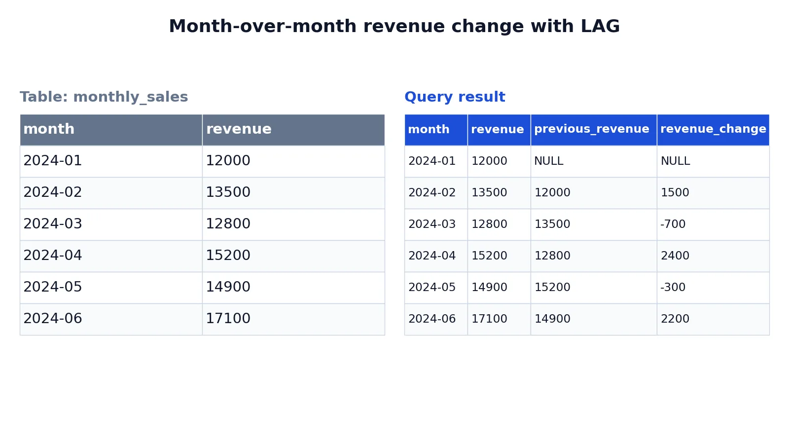The width and height of the screenshot is (789, 444).
Task: Click the NULL revenue_change cell
Action: coord(713,161)
